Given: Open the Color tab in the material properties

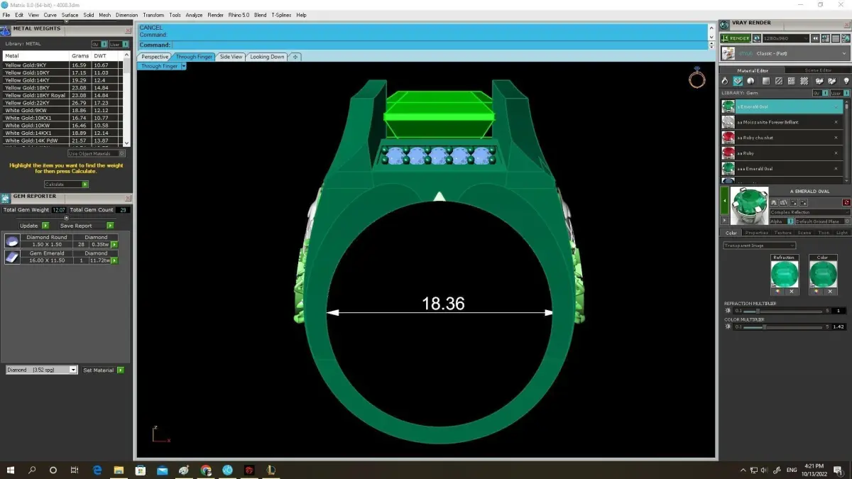Looking at the screenshot, I should tap(731, 233).
